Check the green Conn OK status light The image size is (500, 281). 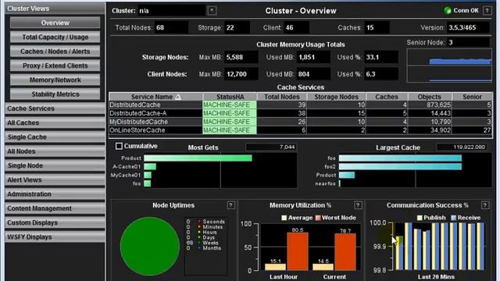[448, 10]
